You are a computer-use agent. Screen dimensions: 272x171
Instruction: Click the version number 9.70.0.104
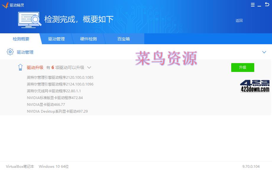coord(251,167)
